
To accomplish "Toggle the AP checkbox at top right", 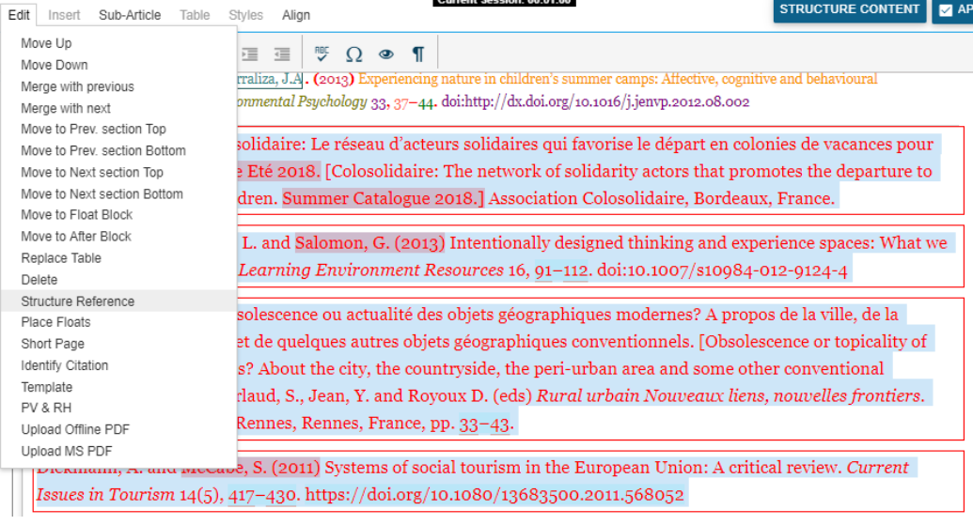I will (946, 10).
